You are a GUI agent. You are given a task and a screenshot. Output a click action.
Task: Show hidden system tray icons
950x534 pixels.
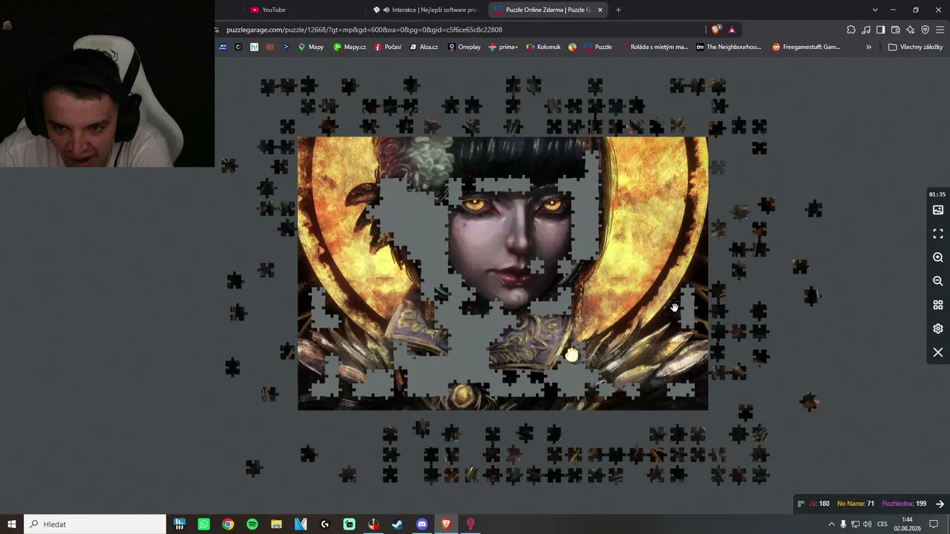(x=831, y=524)
